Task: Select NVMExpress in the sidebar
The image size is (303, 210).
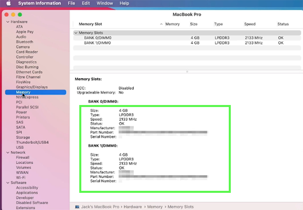Action: (x=27, y=97)
